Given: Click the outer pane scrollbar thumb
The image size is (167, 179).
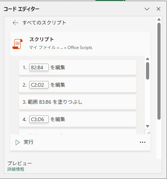Looking at the screenshot, I should pyautogui.click(x=159, y=71).
